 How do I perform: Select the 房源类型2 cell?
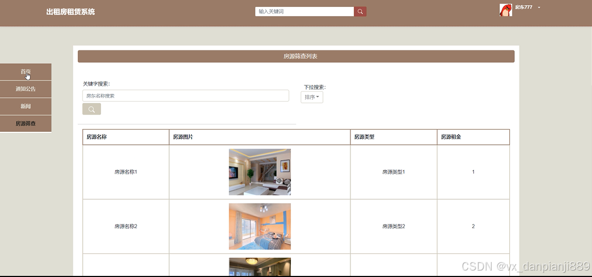[x=393, y=227]
